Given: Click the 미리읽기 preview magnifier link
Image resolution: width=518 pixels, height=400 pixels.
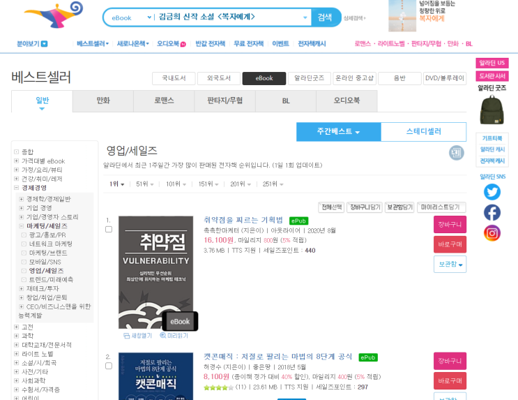Looking at the screenshot, I should 174,336.
